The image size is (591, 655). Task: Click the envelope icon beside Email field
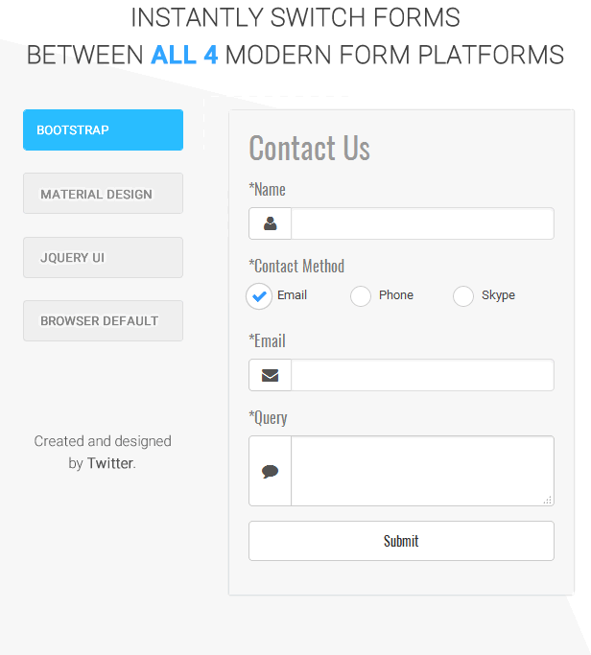271,375
